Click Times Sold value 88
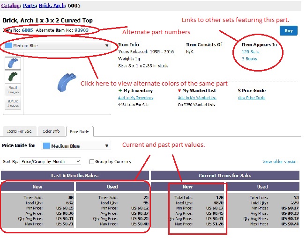The height and width of the screenshot is (238, 306). tap(71, 197)
